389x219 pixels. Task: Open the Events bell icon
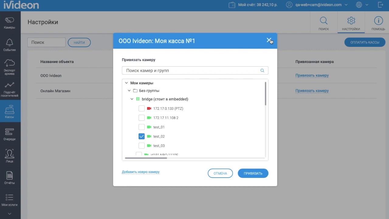9,45
